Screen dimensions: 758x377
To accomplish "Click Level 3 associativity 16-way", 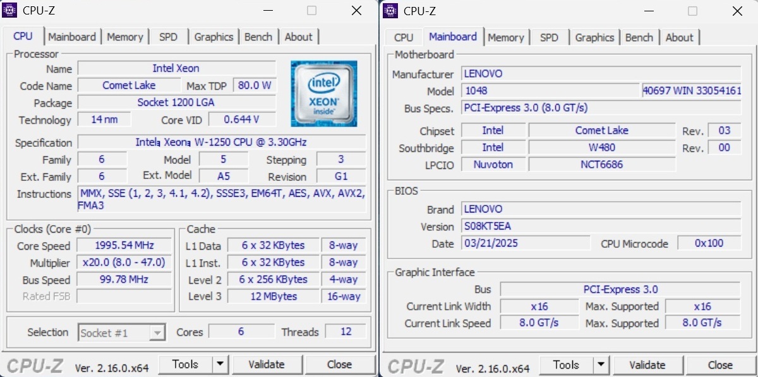I will 343,296.
